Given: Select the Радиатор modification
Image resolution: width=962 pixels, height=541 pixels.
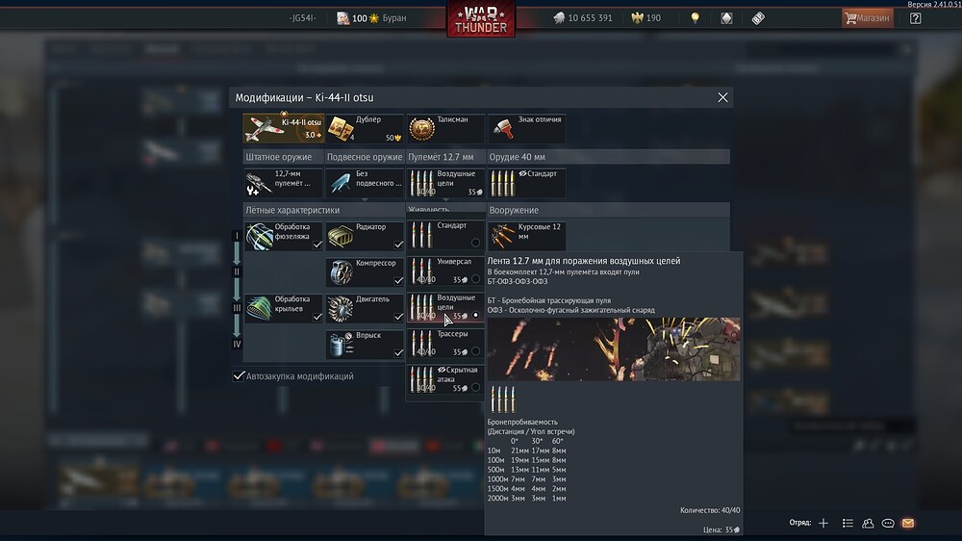Looking at the screenshot, I should (365, 236).
